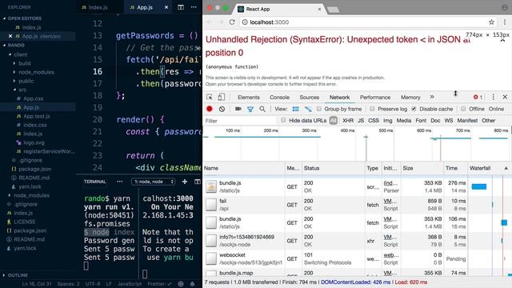This screenshot has width=512, height=288.
Task: Bookmark this page with the star icon
Action: tap(491, 22)
